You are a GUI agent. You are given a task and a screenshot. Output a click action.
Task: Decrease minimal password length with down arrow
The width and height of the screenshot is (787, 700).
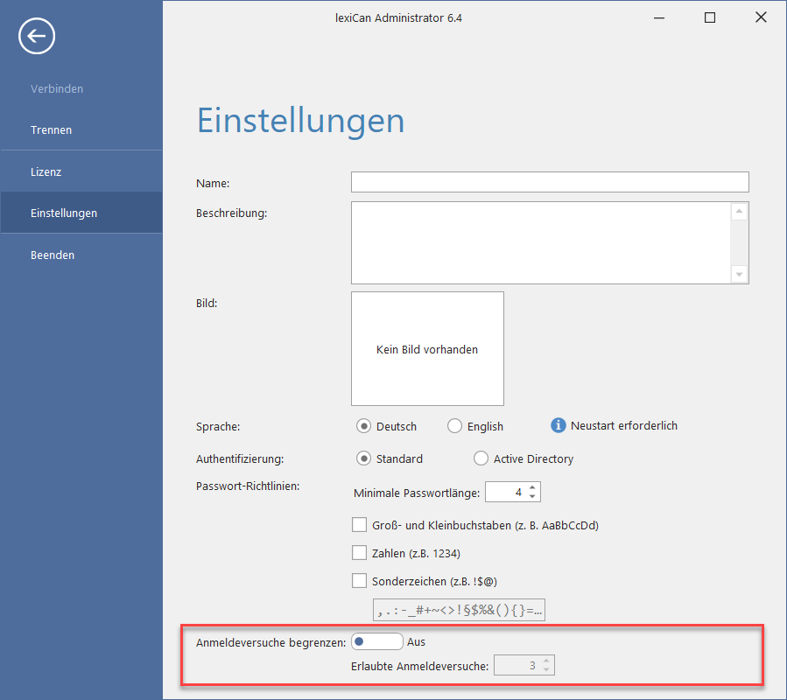coord(533,497)
